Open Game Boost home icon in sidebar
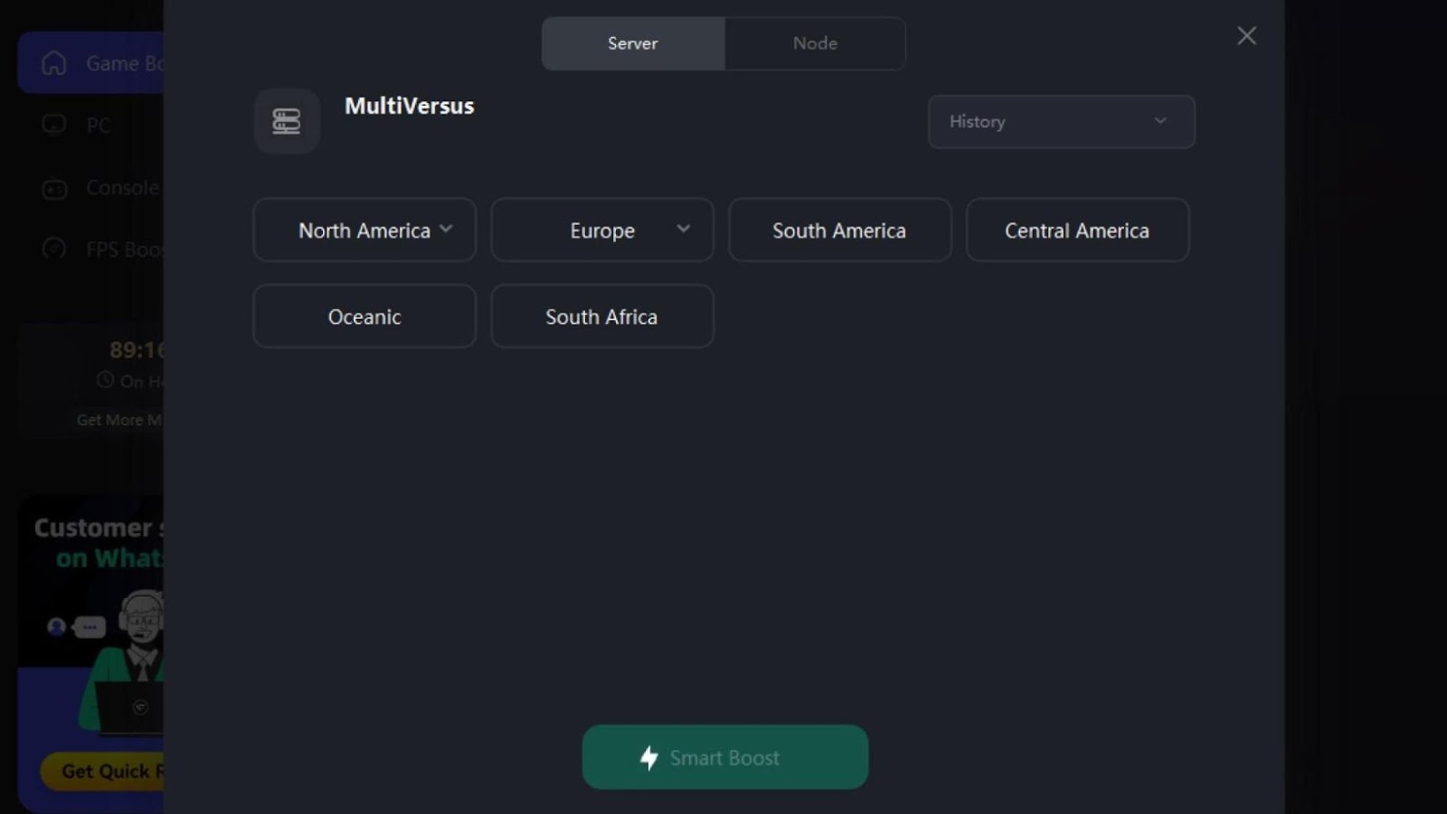Viewport: 1447px width, 814px height. click(x=54, y=63)
